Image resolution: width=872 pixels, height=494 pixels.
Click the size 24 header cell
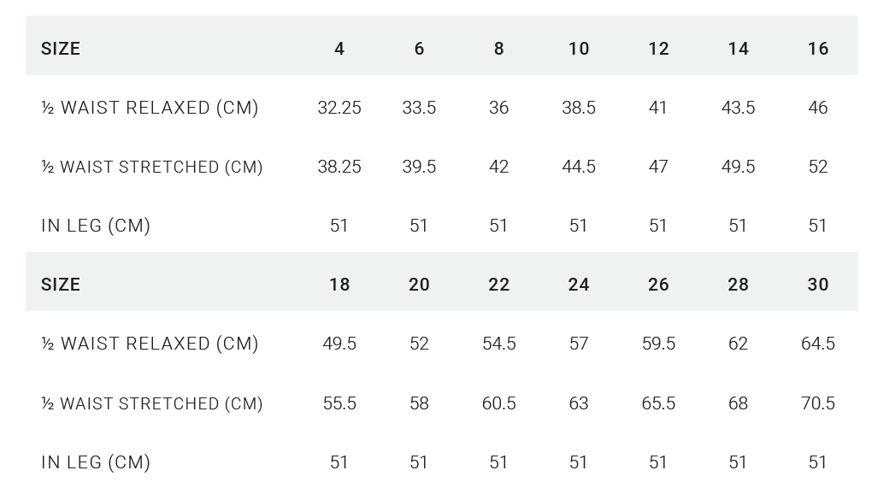coord(579,285)
